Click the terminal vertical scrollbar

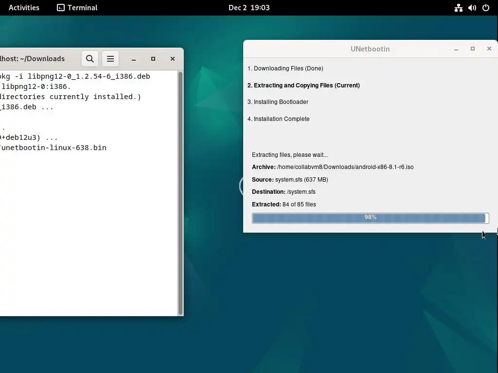click(180, 193)
